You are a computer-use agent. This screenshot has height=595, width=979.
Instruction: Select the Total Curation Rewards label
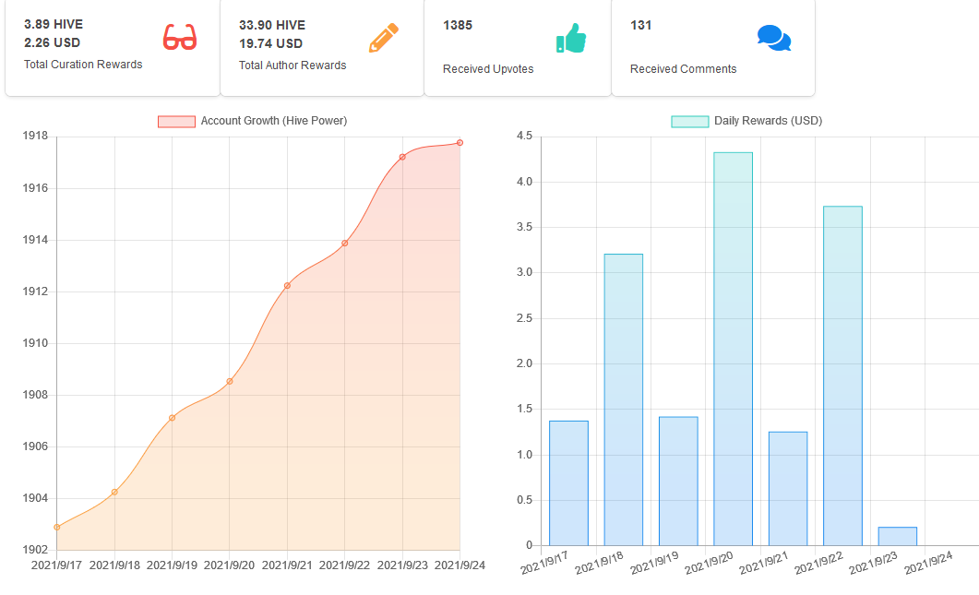pos(83,65)
